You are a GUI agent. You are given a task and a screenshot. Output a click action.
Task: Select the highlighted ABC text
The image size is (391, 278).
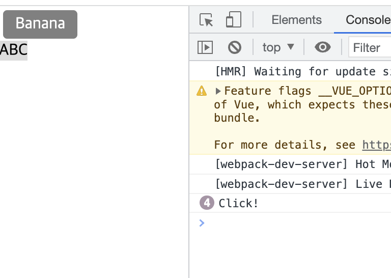coord(14,50)
